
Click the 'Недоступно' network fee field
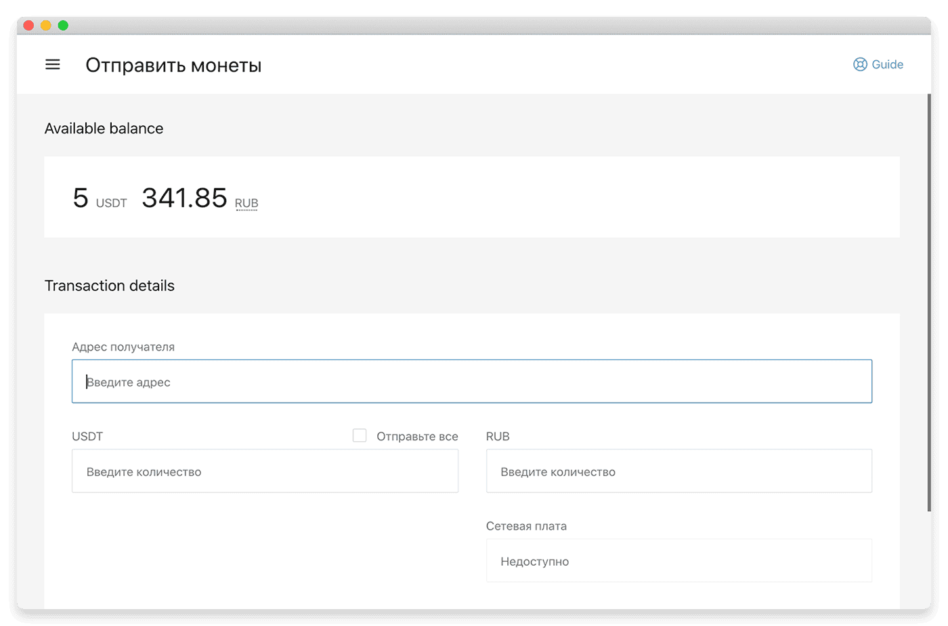pos(679,560)
